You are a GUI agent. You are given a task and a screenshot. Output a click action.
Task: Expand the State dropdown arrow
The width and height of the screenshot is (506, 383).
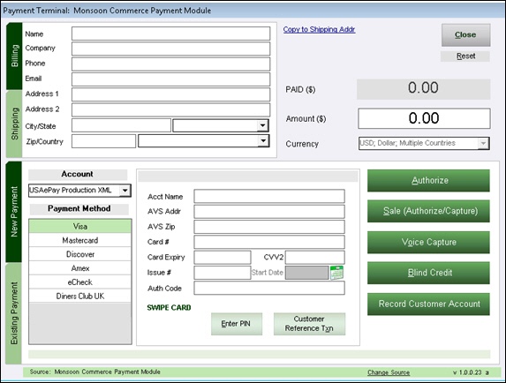[x=262, y=125]
